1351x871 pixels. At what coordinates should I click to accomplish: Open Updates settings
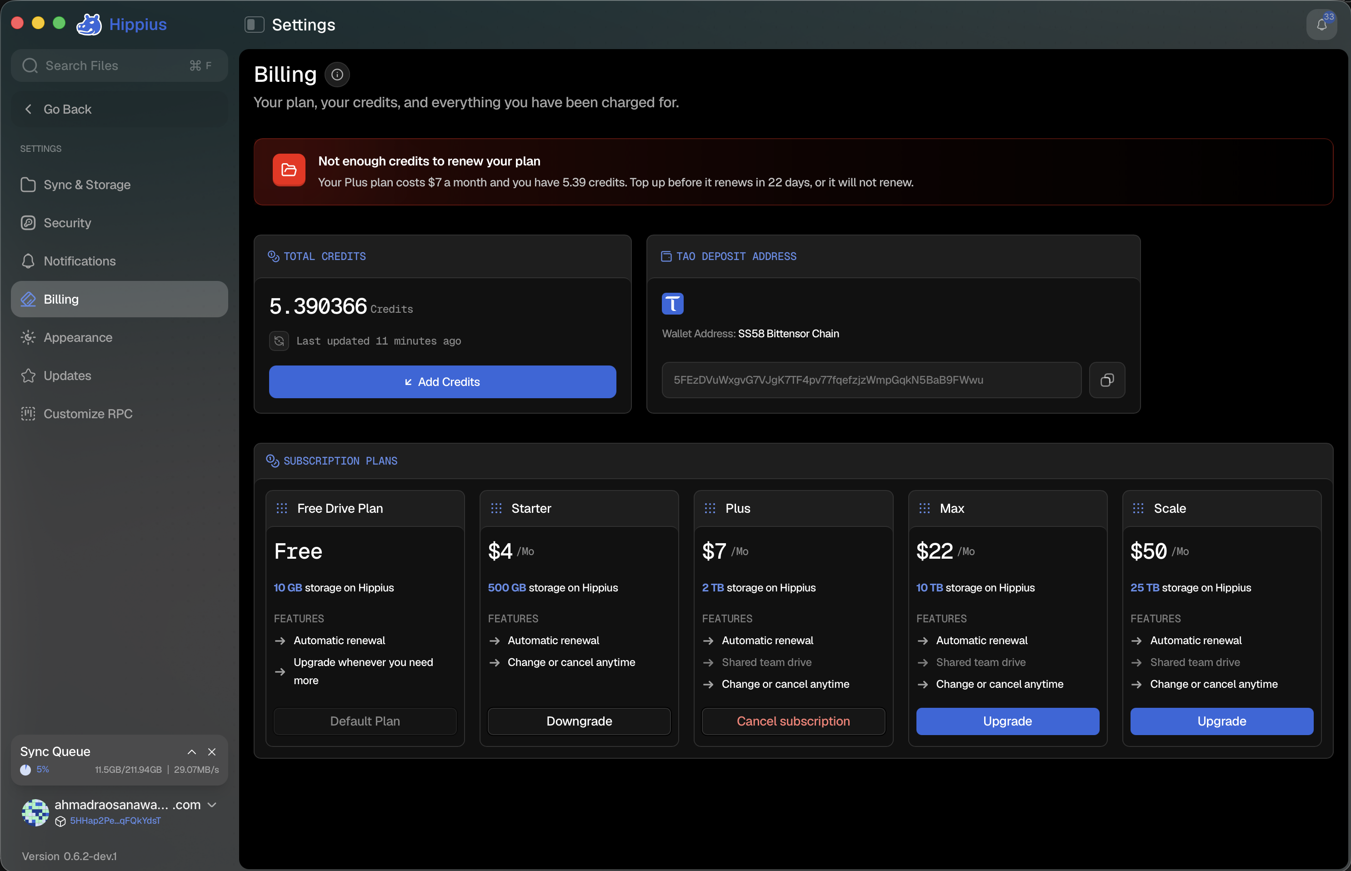(119, 375)
